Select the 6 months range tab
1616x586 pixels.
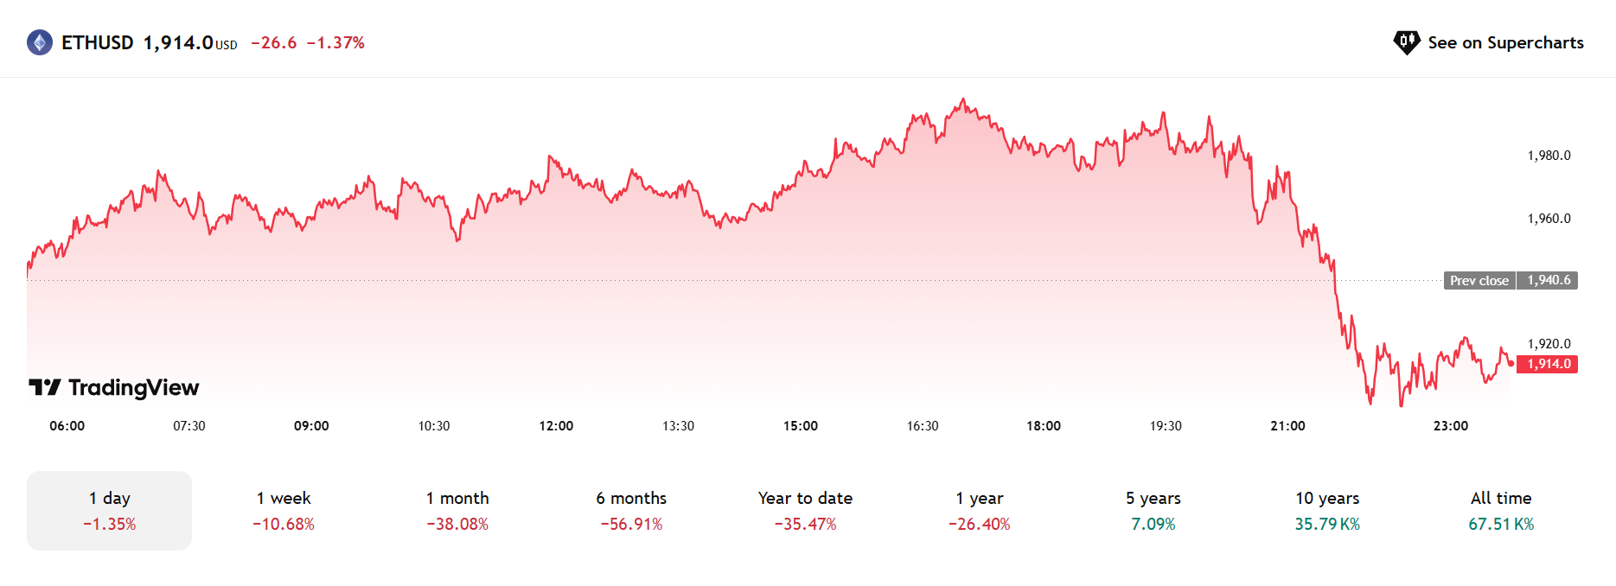[x=631, y=510]
